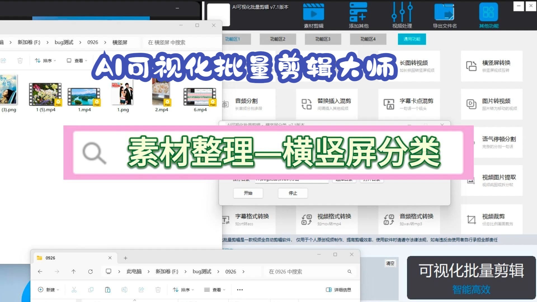Select the 6.mp4 file thumbnail

200,96
